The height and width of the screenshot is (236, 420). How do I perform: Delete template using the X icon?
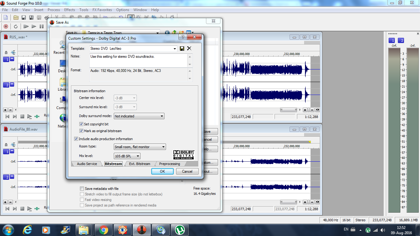coord(189,48)
